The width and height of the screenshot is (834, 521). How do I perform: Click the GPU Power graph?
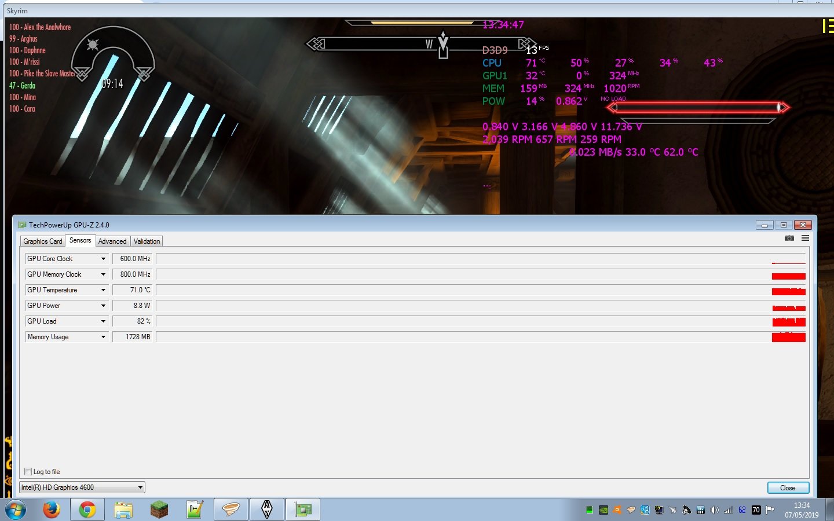click(x=481, y=306)
